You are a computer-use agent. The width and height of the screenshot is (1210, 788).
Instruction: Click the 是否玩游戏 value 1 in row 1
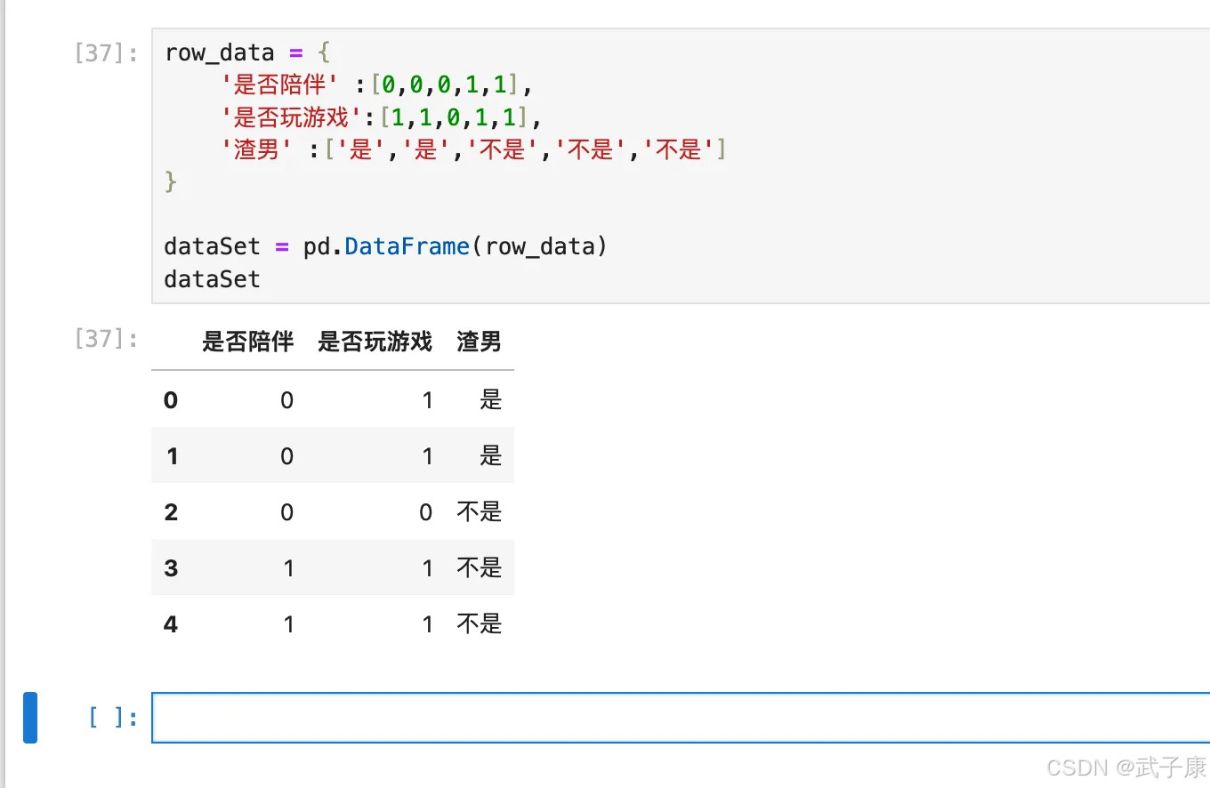tap(427, 456)
